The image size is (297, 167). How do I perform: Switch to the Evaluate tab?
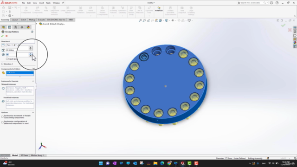coord(41,19)
